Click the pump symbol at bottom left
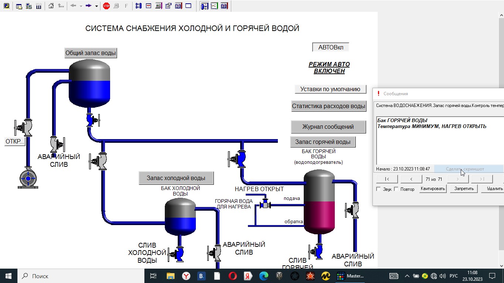This screenshot has width=504, height=283. (x=28, y=178)
